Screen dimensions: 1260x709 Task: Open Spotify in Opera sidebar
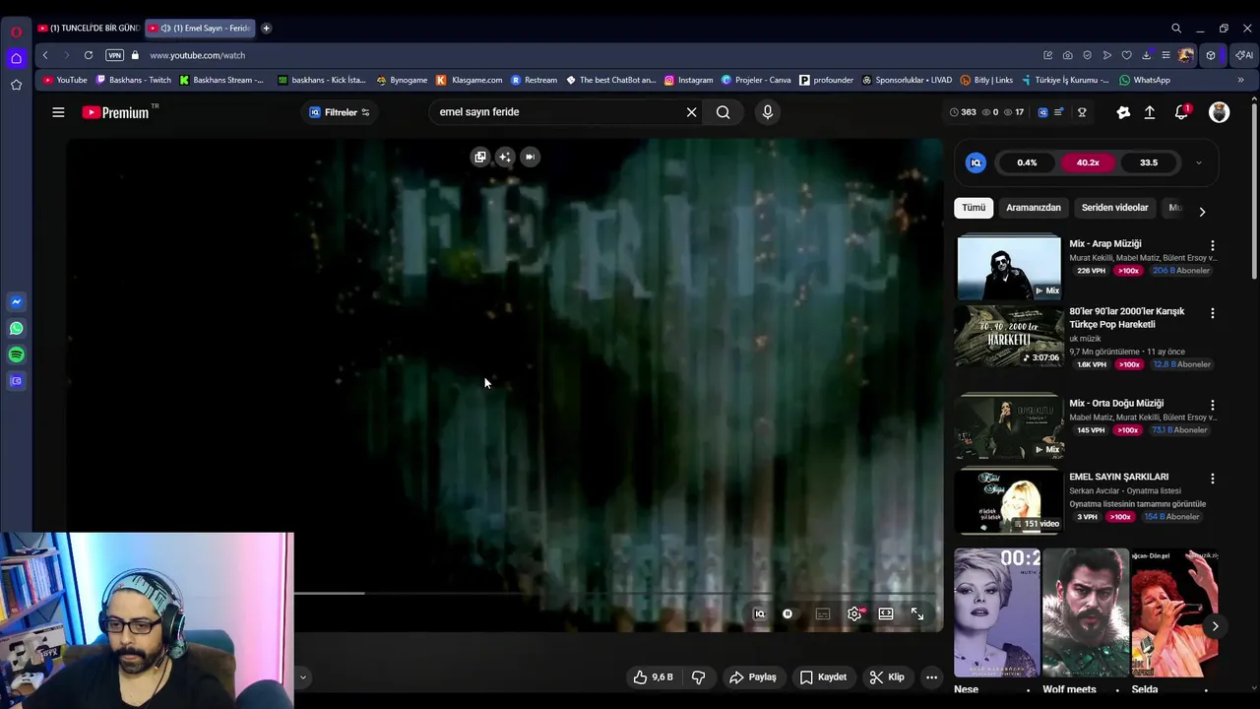point(16,354)
